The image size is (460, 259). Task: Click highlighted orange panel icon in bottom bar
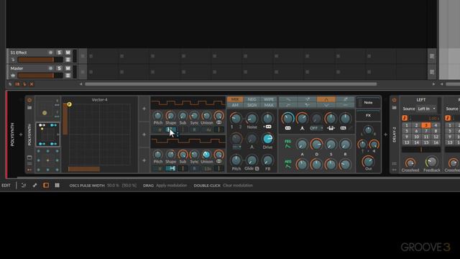tap(46, 186)
